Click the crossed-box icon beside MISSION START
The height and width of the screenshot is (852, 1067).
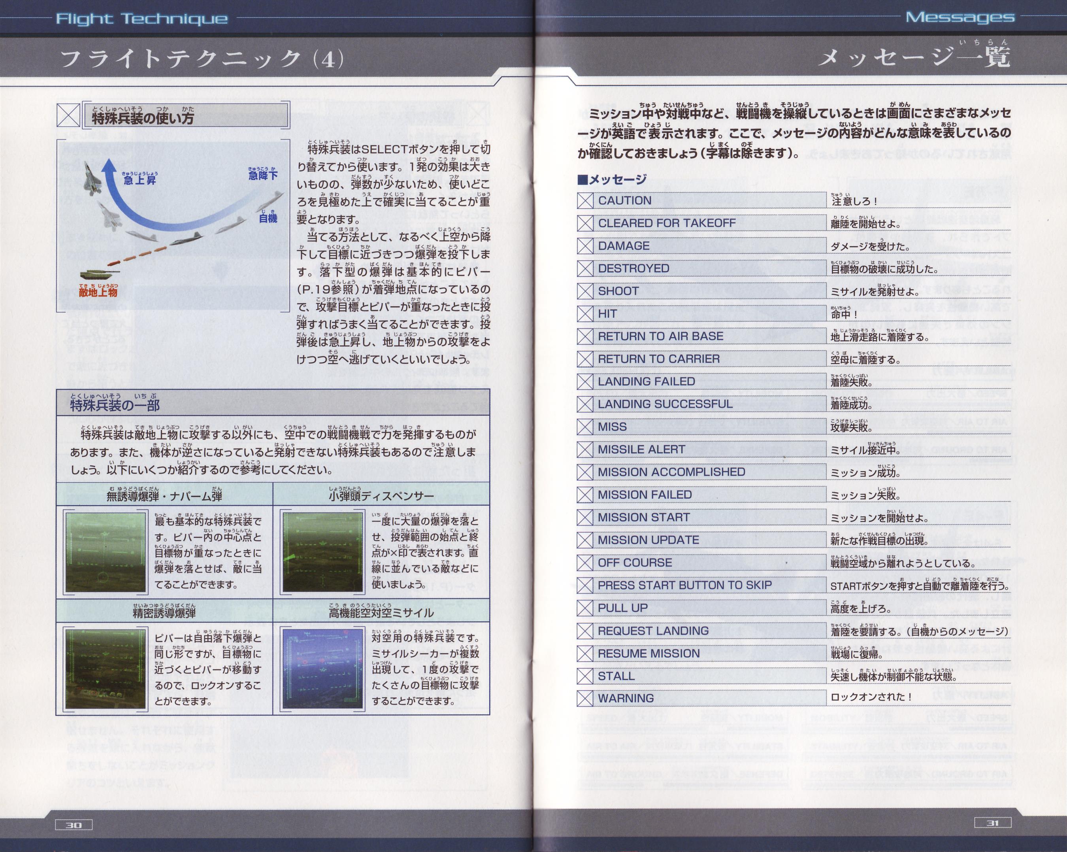(585, 518)
